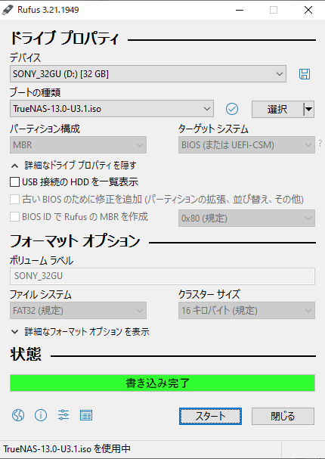
Task: Collapse 詳細なドライブ プロパティを隠す section
Action: click(x=74, y=166)
